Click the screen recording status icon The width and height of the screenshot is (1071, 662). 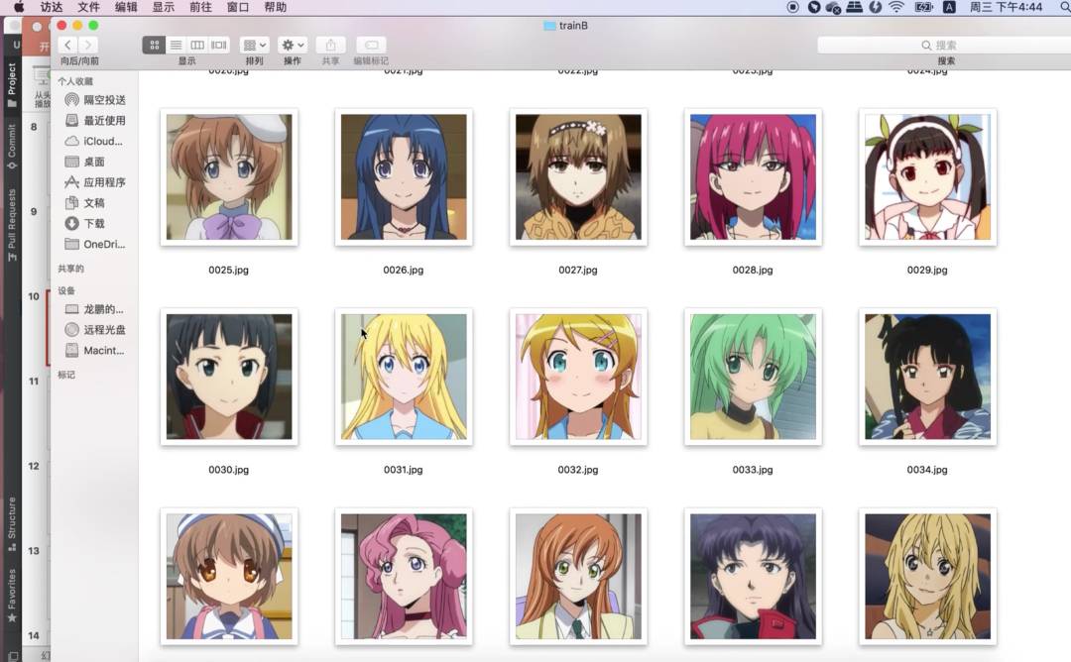tap(792, 7)
